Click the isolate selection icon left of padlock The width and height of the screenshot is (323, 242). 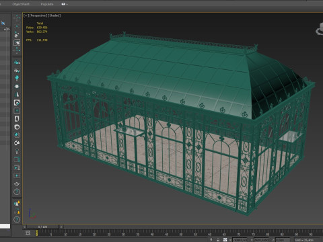point(211,239)
